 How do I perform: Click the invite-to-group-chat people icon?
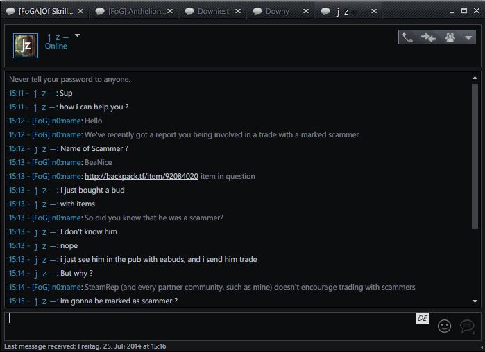[450, 37]
